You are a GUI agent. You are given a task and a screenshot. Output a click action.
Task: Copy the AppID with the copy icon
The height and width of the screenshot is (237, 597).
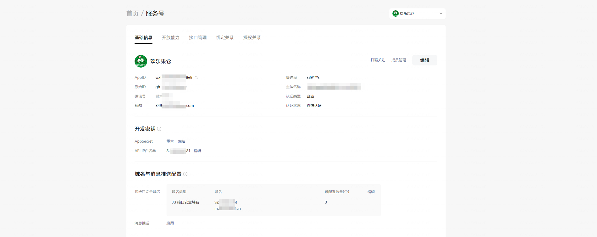tap(196, 77)
